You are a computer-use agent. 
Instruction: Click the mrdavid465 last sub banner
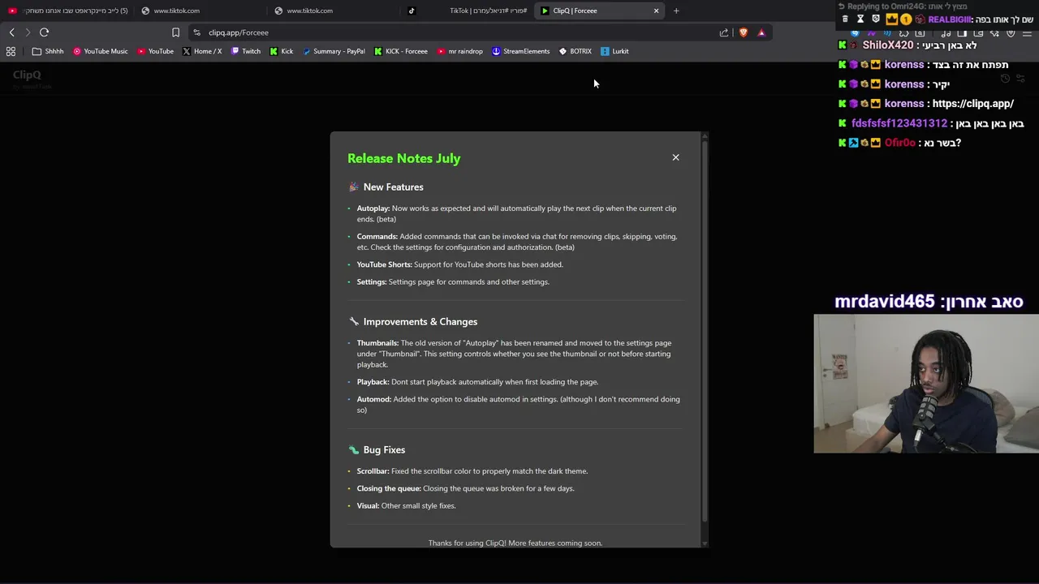pos(929,302)
